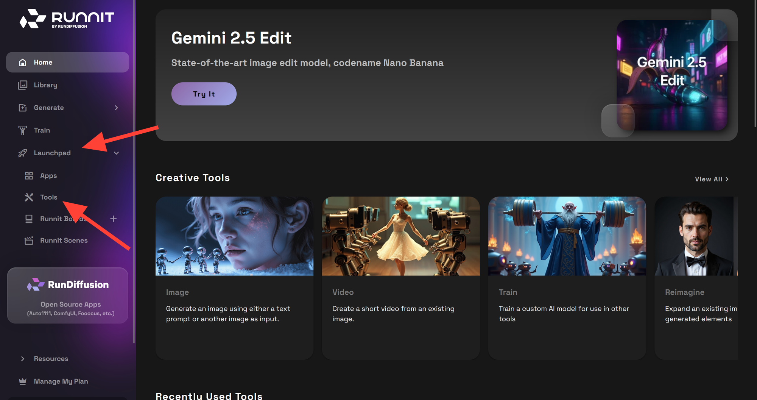
Task: Select the Tools wrench icon
Action: [29, 197]
